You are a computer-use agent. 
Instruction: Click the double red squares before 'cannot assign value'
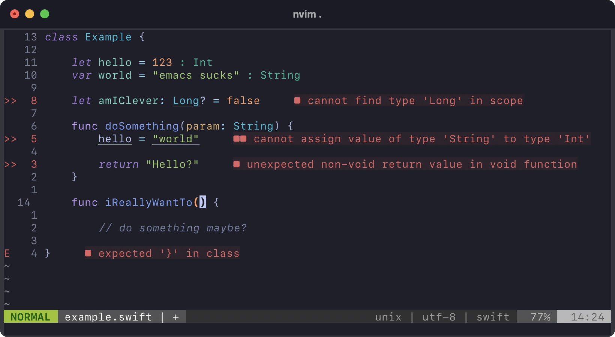pos(240,139)
